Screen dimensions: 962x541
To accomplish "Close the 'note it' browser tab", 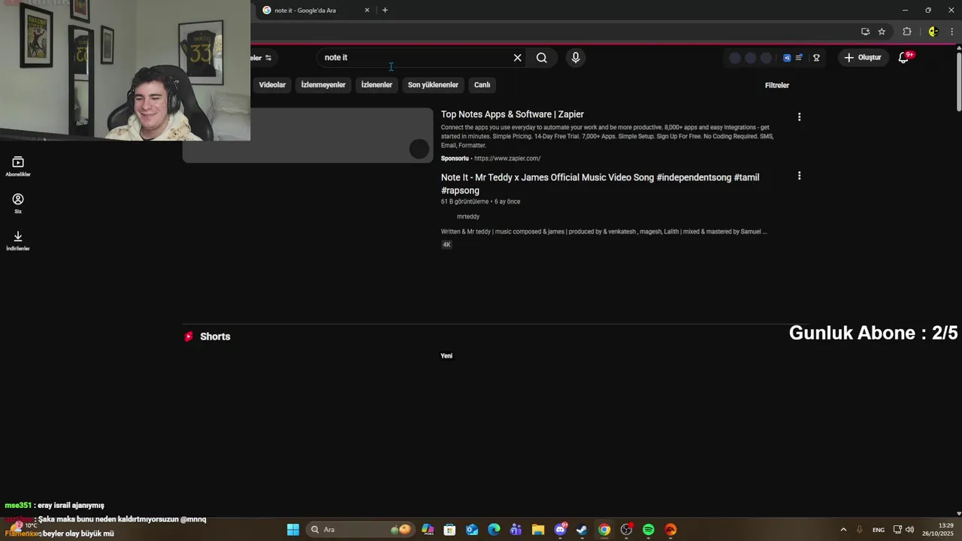I will point(367,11).
